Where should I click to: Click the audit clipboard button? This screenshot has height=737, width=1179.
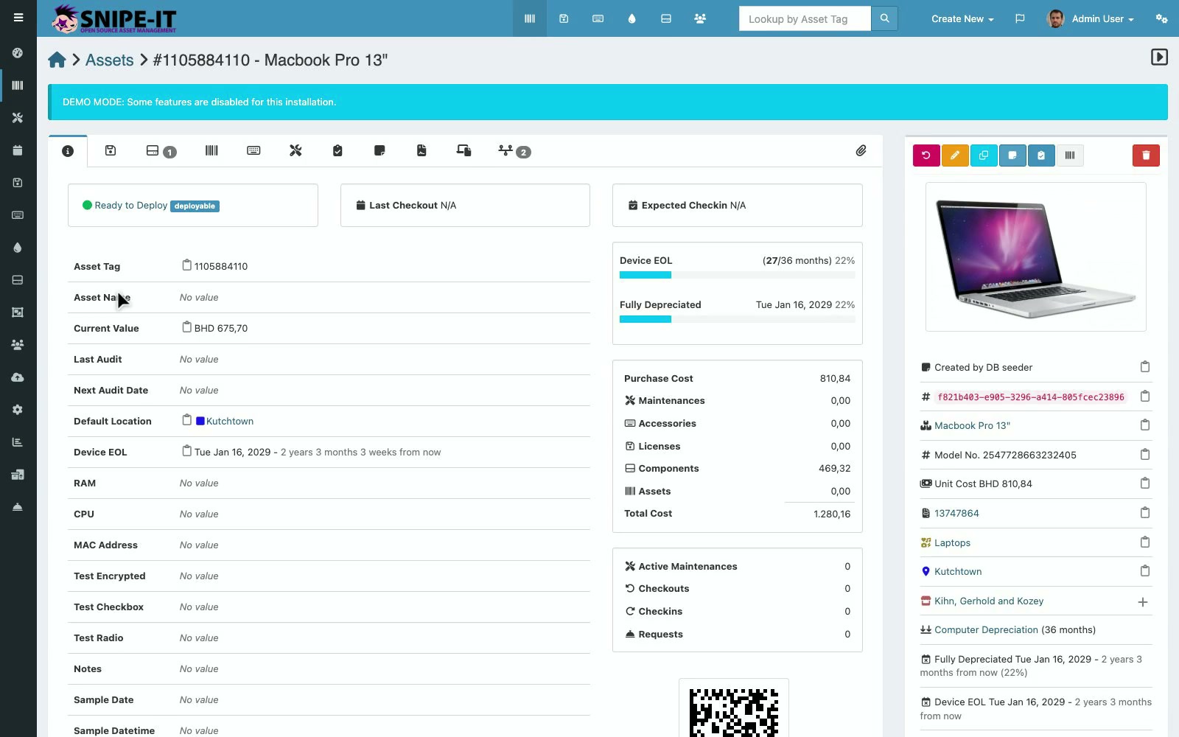(1041, 156)
